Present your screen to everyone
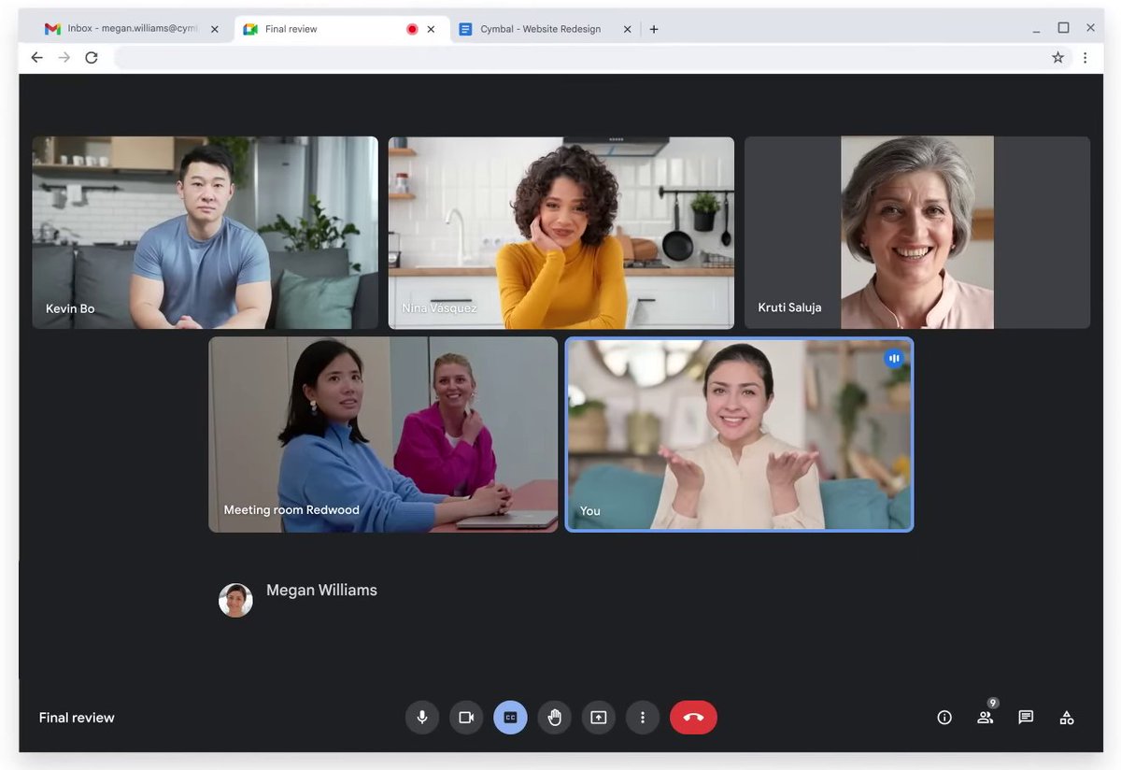The height and width of the screenshot is (770, 1121). click(x=599, y=717)
